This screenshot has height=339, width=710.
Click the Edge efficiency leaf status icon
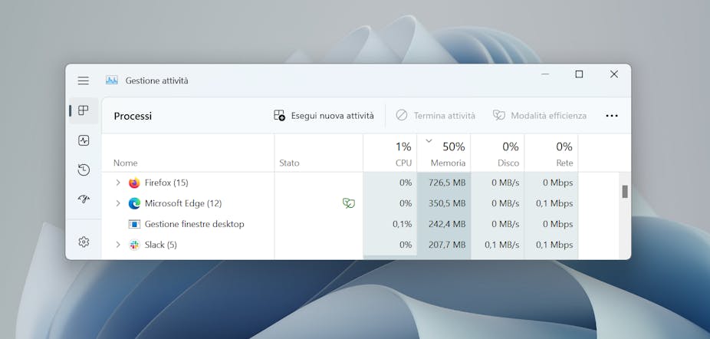[x=349, y=203]
